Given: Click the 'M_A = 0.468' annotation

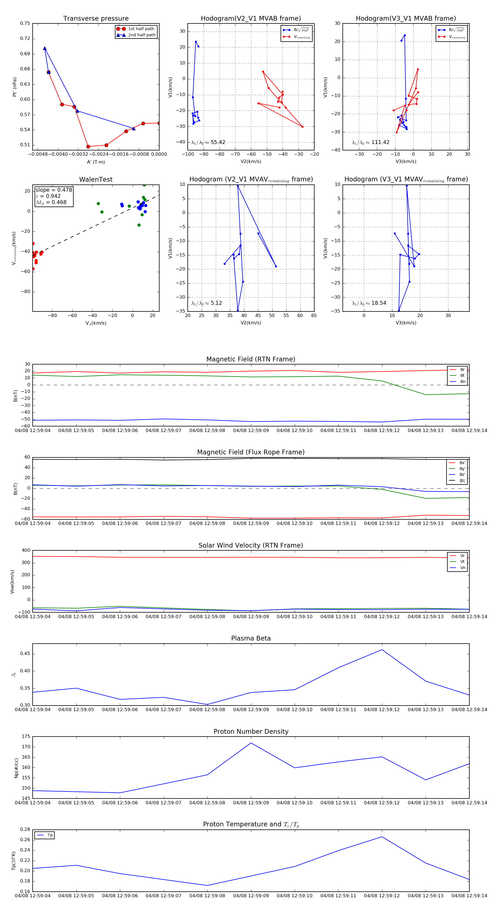Looking at the screenshot, I should 51,202.
